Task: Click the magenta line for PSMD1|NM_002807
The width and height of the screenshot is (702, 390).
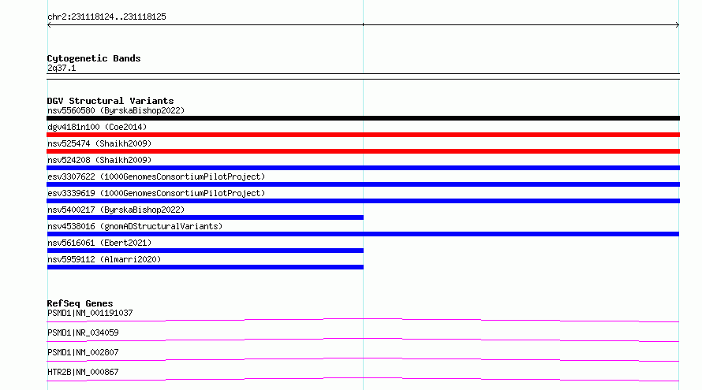Action: pos(363,359)
